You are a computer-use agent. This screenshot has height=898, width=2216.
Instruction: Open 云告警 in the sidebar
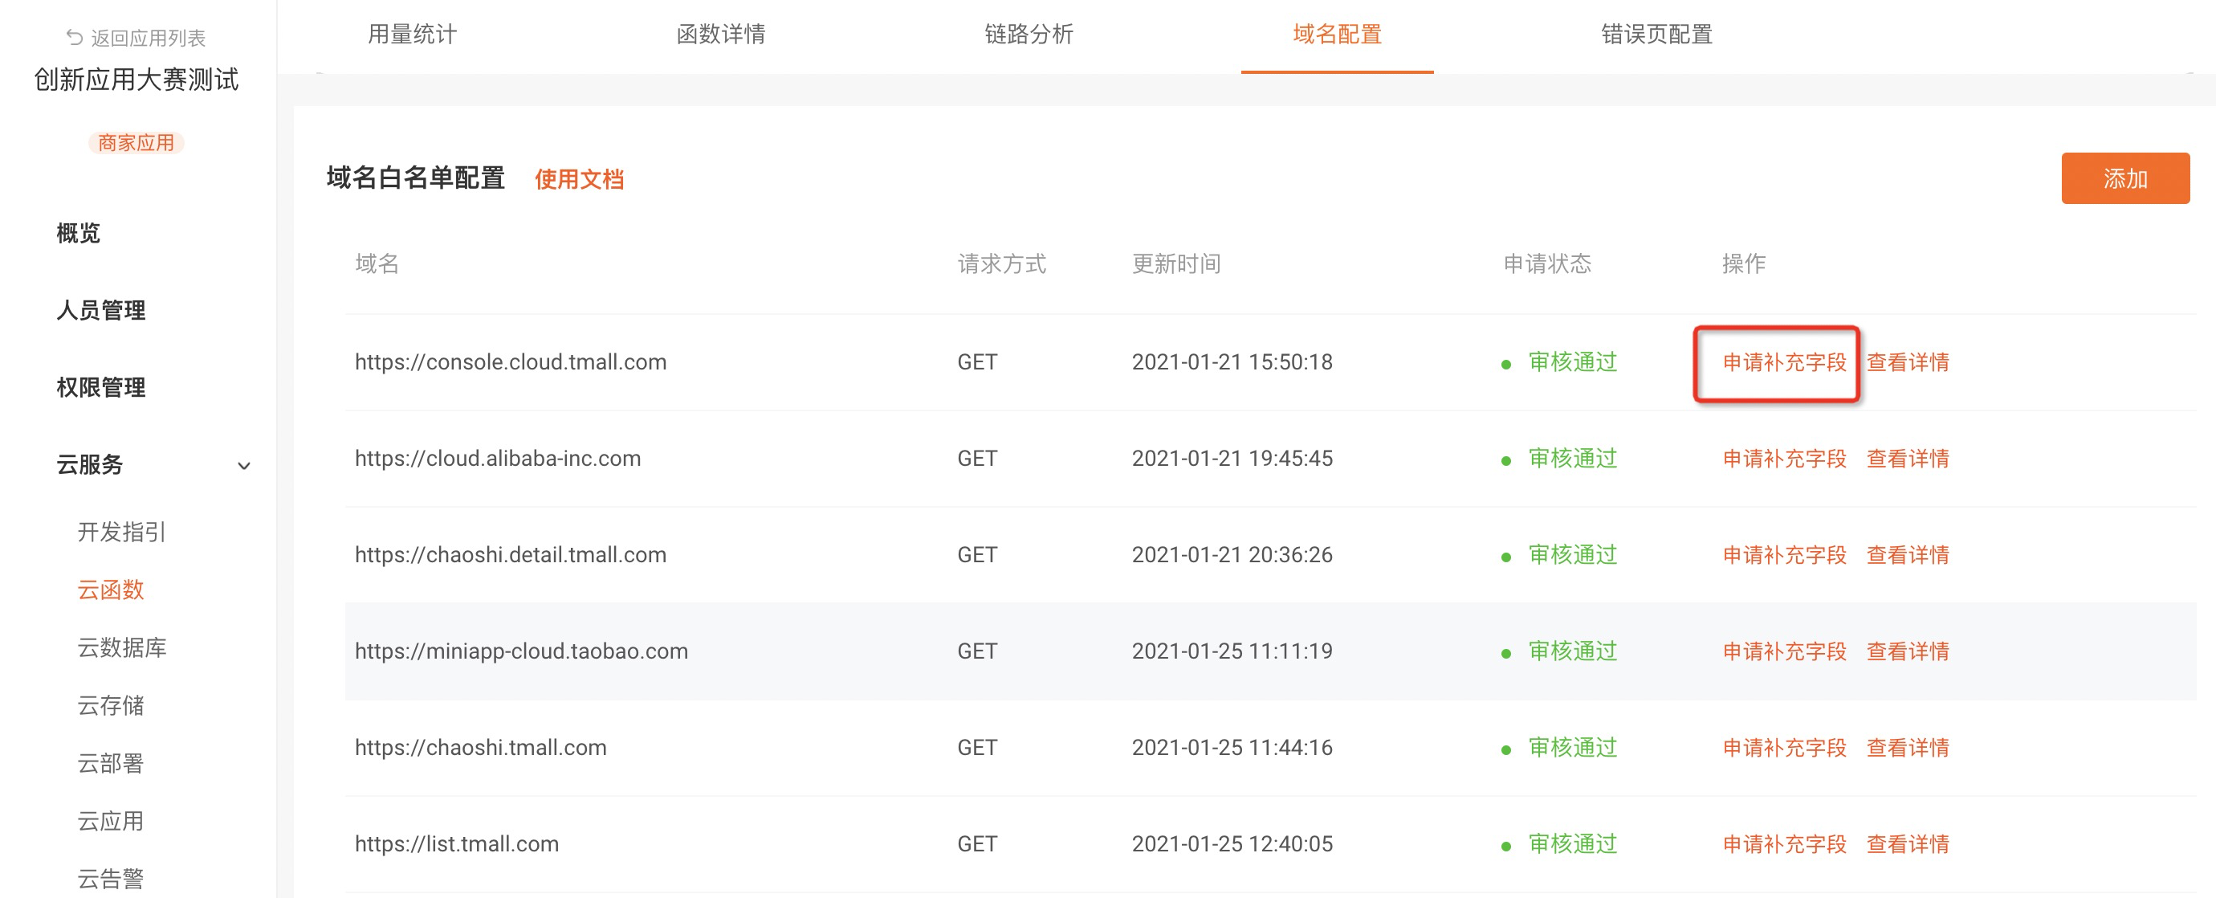click(110, 878)
